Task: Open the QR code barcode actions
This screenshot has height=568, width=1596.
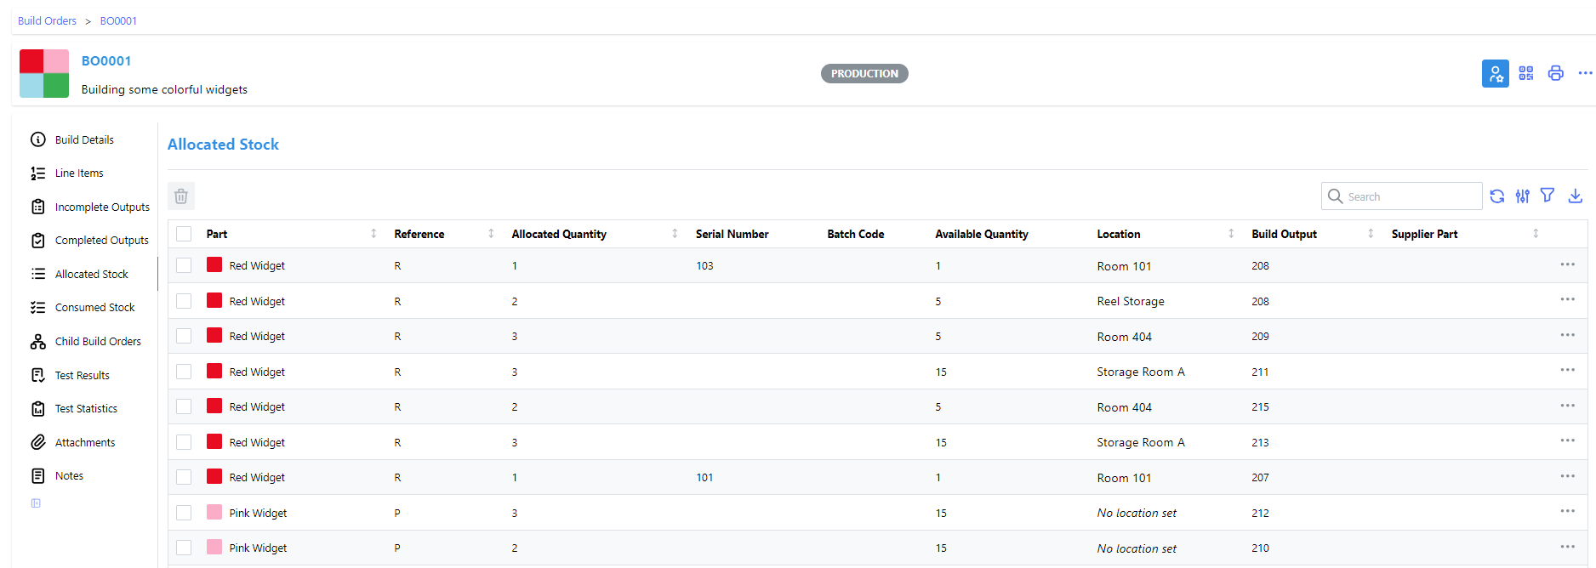Action: point(1526,73)
